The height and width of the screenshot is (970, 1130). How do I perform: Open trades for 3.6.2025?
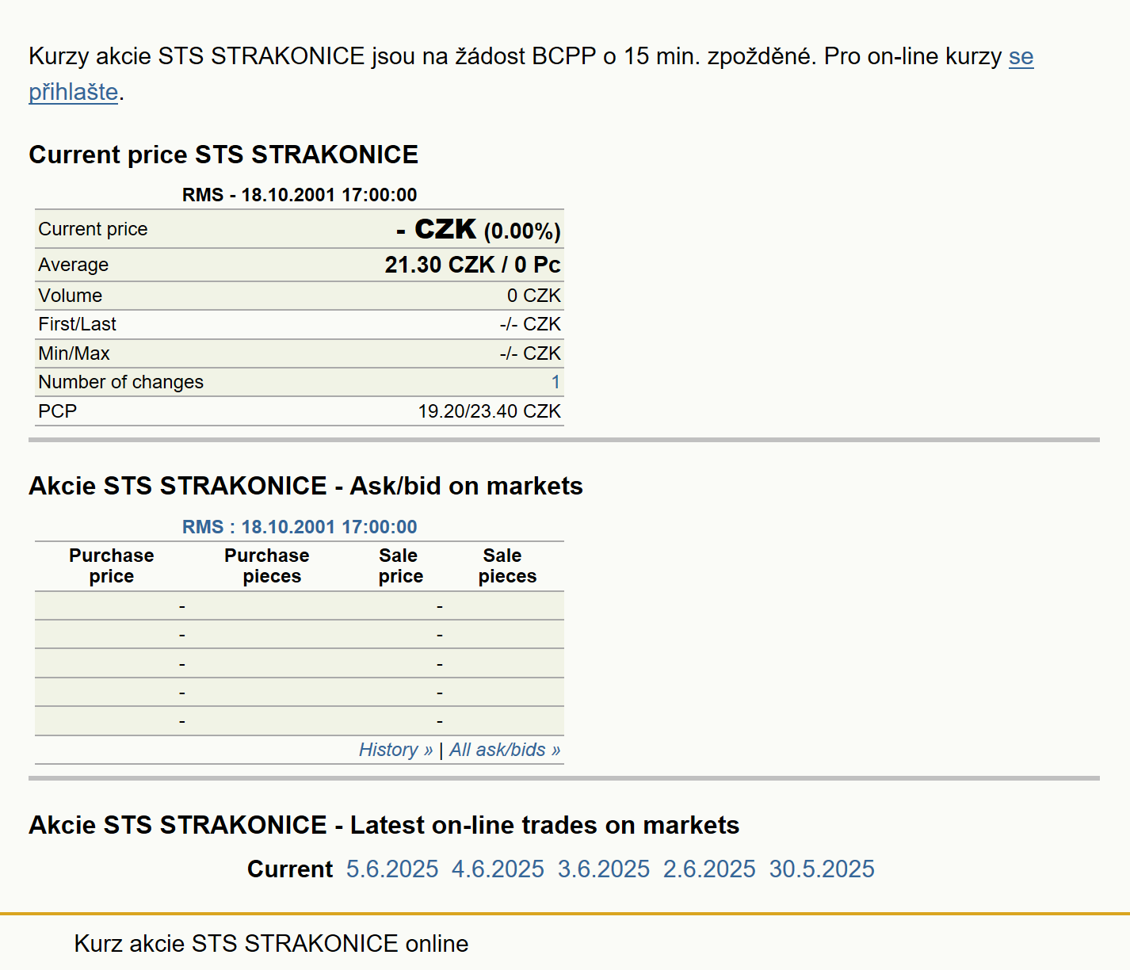click(604, 869)
